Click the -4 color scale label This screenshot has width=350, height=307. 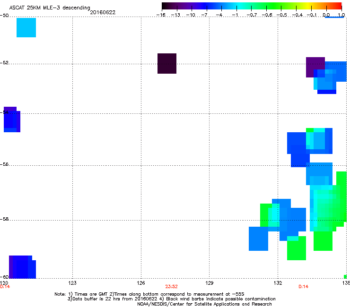pyautogui.click(x=219, y=15)
